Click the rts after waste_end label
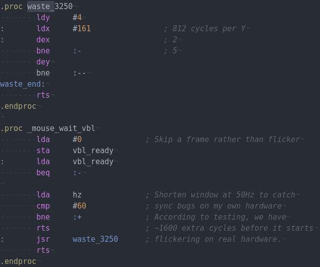Image resolution: width=320 pixels, height=267 pixels. [x=43, y=95]
